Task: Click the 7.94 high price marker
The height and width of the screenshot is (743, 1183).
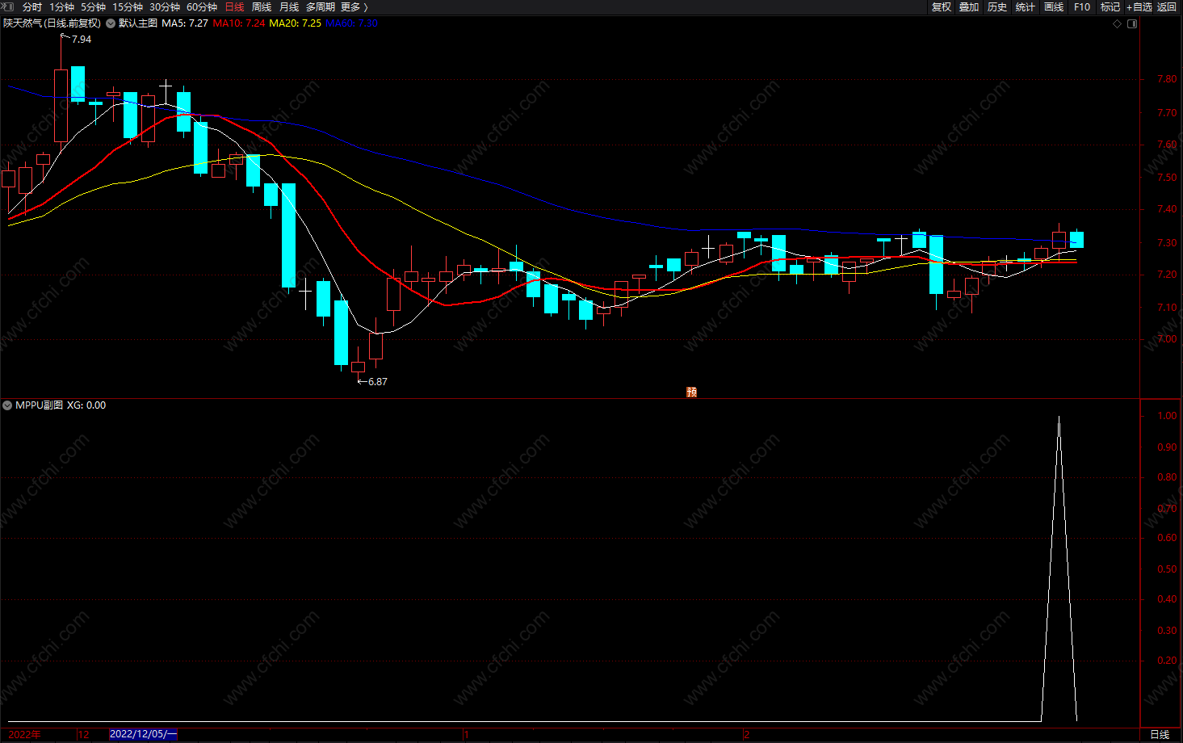Action: 82,40
